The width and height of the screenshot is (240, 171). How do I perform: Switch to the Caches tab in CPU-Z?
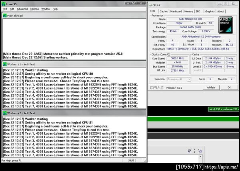tap(164, 12)
